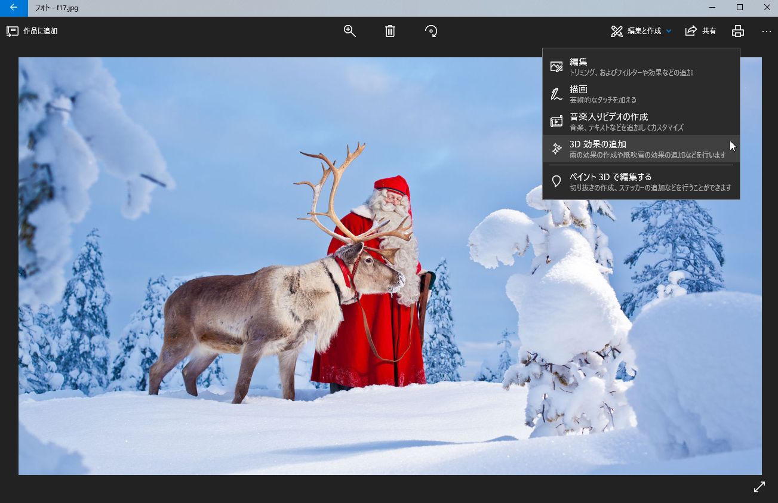778x503 pixels.
Task: Open ペイント 3D で編集する
Action: tap(641, 181)
